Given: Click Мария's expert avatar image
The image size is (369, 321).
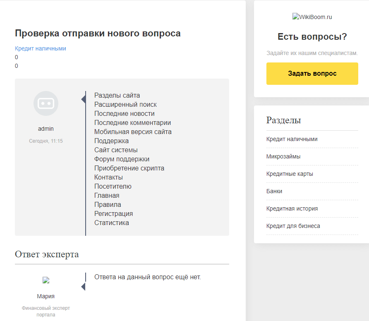Looking at the screenshot, I should (46, 280).
